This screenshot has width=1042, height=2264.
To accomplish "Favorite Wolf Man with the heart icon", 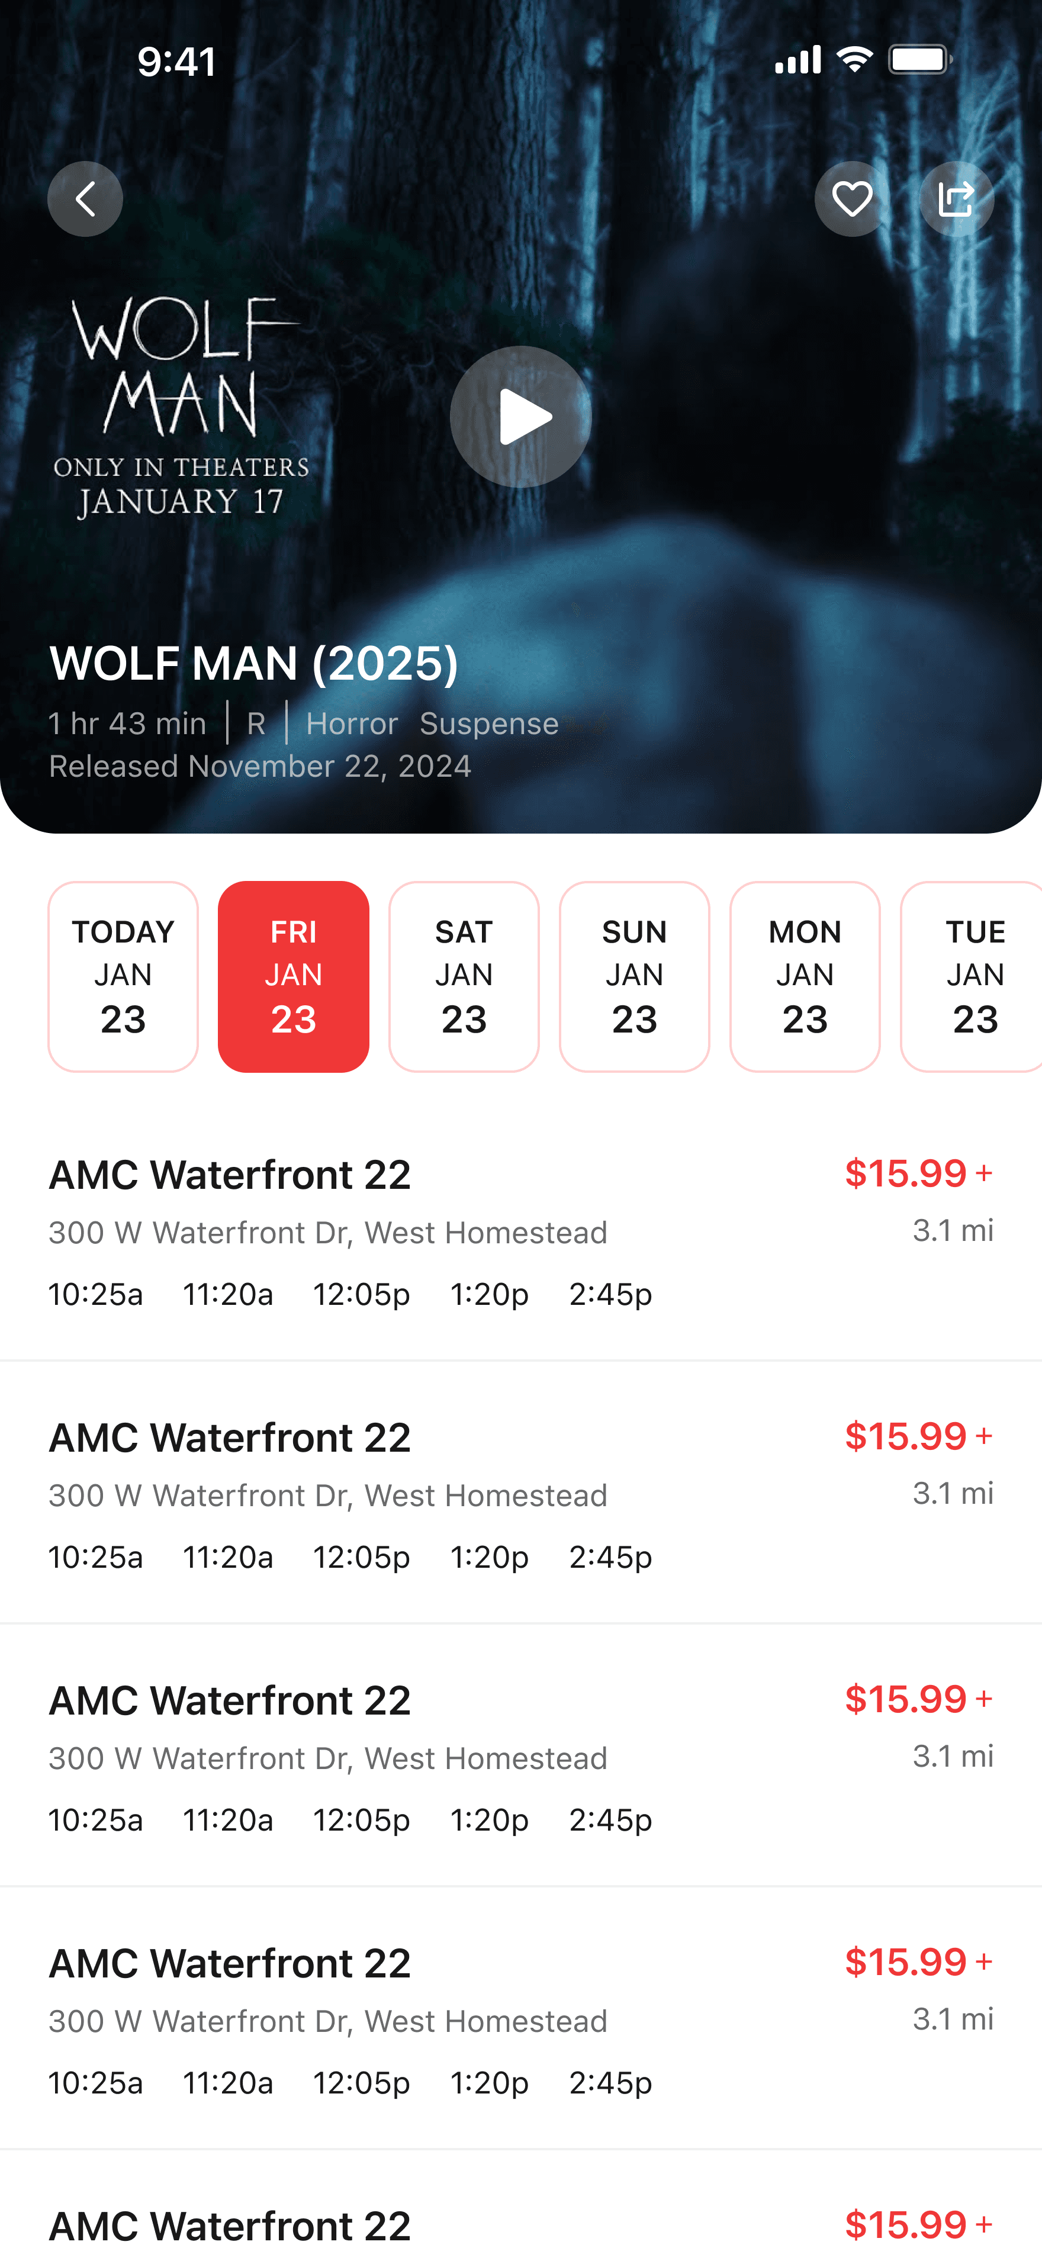I will [x=851, y=198].
